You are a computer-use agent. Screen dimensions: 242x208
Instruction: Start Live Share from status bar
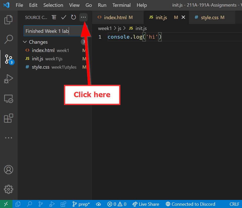pyautogui.click(x=146, y=204)
